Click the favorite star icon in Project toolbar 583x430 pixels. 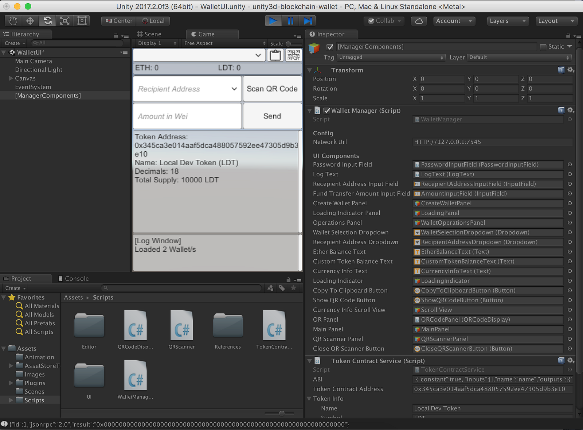[x=294, y=288]
